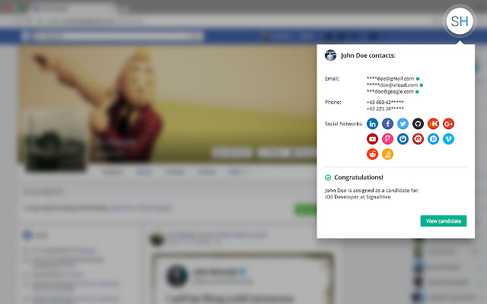Click phone number +43 223 38*****
The width and height of the screenshot is (487, 304).
tap(385, 109)
